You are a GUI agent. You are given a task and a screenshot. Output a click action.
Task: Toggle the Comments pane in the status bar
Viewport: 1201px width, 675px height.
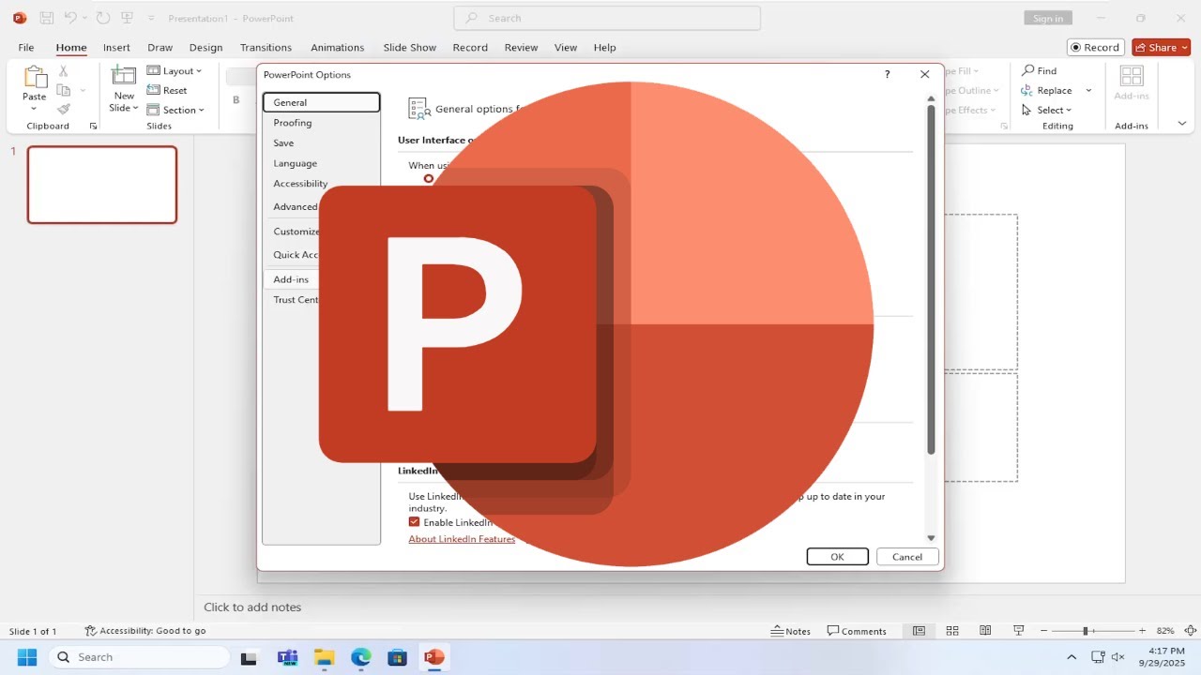pos(857,631)
